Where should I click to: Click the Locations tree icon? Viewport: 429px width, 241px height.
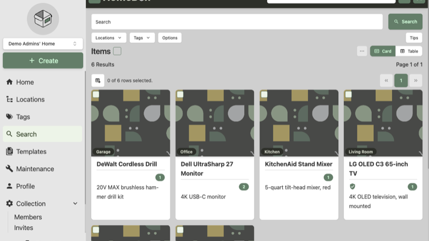pos(9,99)
